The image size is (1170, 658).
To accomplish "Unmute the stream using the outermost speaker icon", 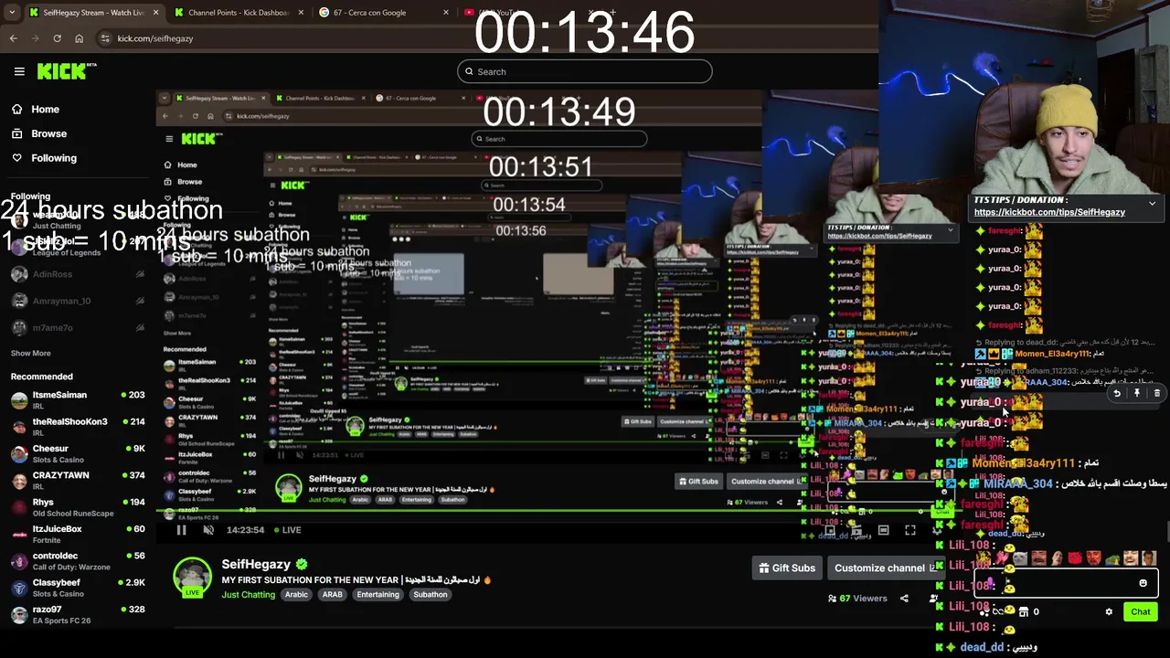I will point(208,530).
